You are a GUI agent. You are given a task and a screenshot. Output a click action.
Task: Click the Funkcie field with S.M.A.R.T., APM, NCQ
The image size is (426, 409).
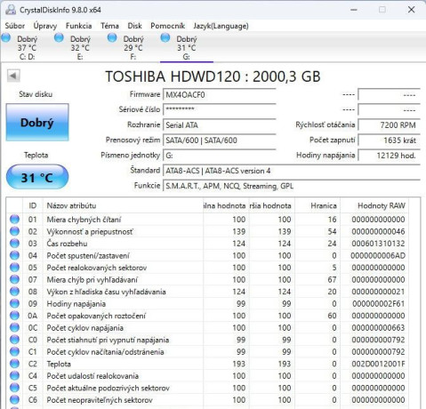(x=292, y=186)
